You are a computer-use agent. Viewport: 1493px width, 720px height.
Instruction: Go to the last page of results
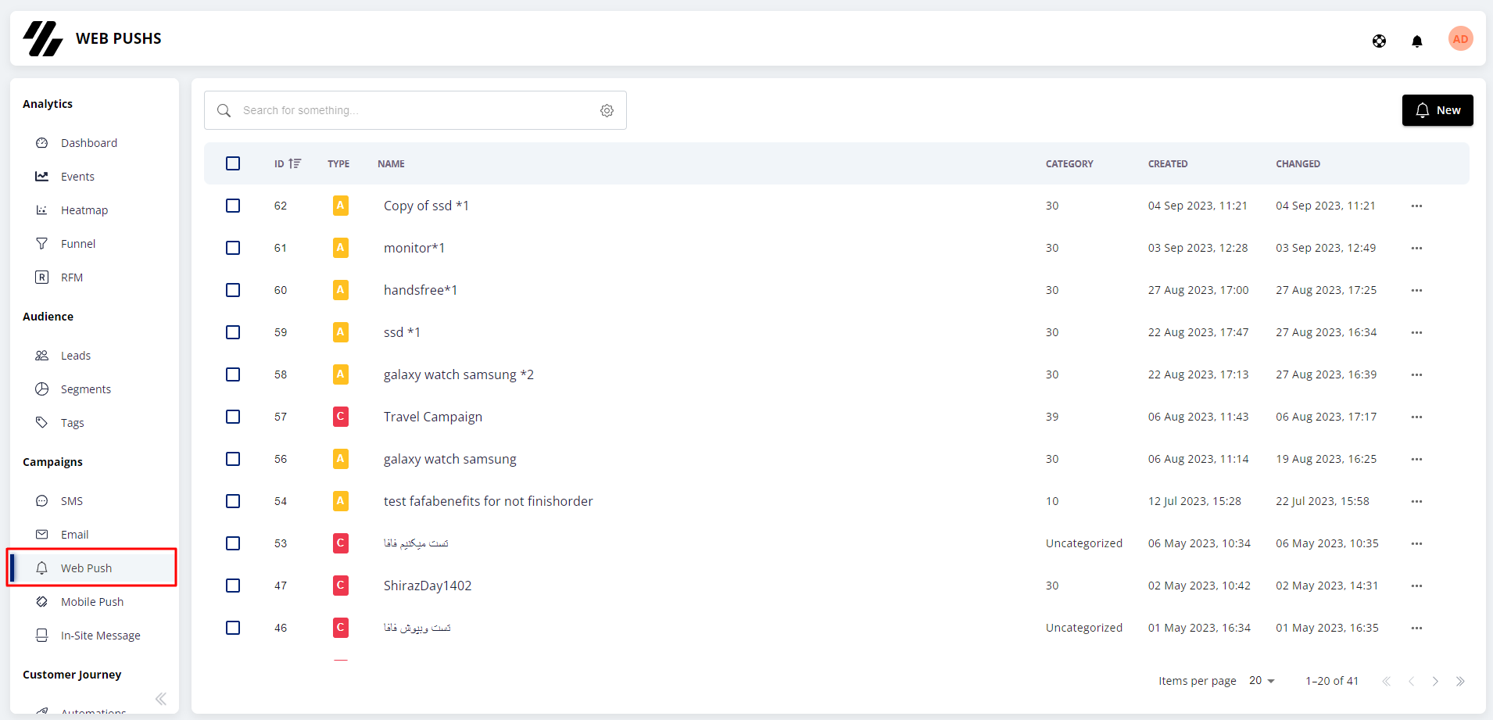pyautogui.click(x=1460, y=681)
